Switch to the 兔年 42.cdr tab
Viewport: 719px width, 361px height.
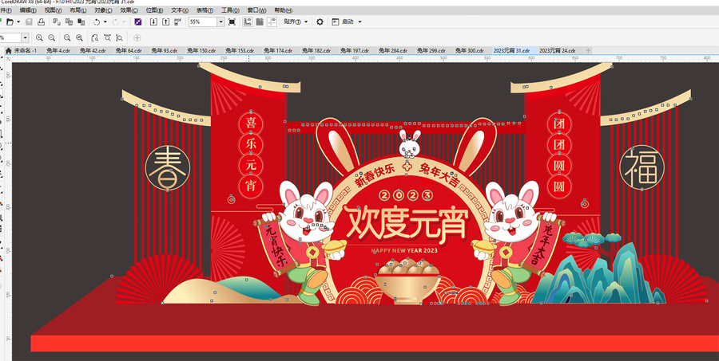coord(93,50)
